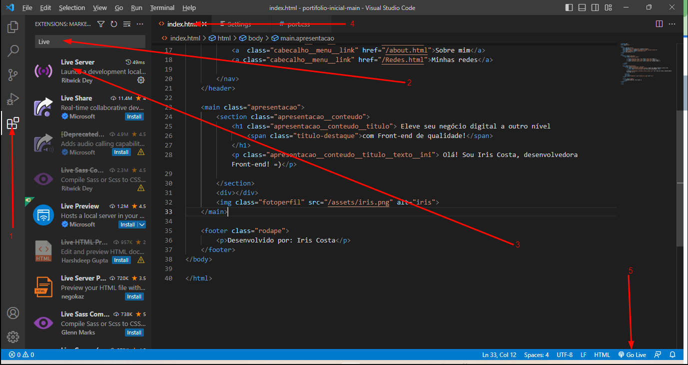The width and height of the screenshot is (688, 365).
Task: Click the feedback icon in status bar
Action: 658,354
